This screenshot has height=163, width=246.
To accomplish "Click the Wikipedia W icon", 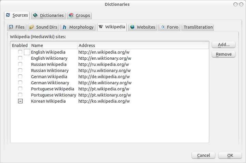I will coord(101,27).
